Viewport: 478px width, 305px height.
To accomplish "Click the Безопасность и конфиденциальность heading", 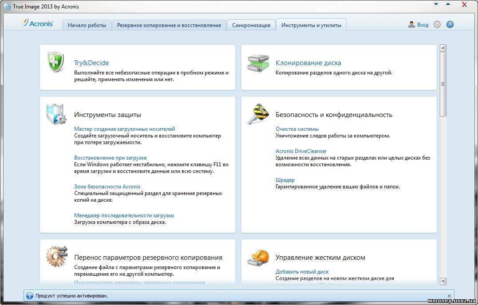I will pos(334,115).
